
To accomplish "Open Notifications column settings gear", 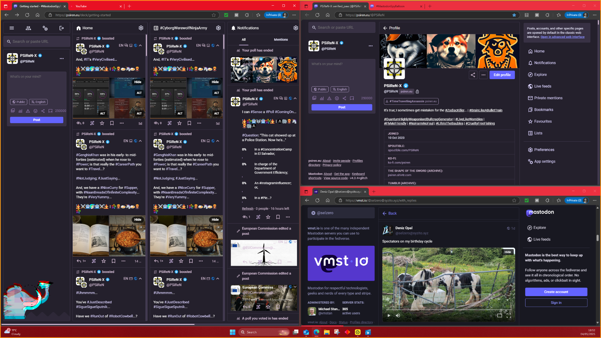I will 296,28.
